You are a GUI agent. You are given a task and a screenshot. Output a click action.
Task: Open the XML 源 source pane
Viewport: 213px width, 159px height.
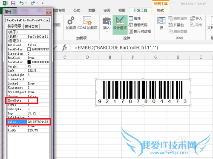pos(161,23)
